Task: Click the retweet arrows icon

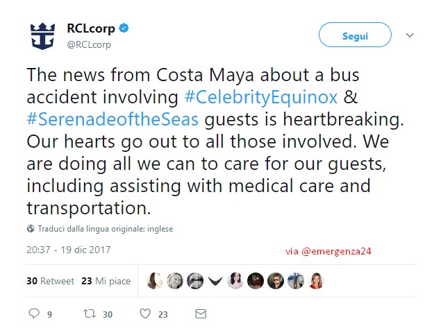Action: tap(90, 313)
